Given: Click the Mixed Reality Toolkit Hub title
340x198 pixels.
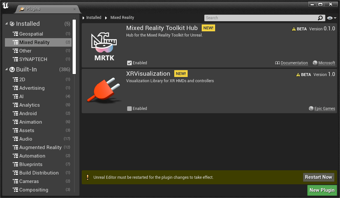Looking at the screenshot, I should [x=162, y=28].
